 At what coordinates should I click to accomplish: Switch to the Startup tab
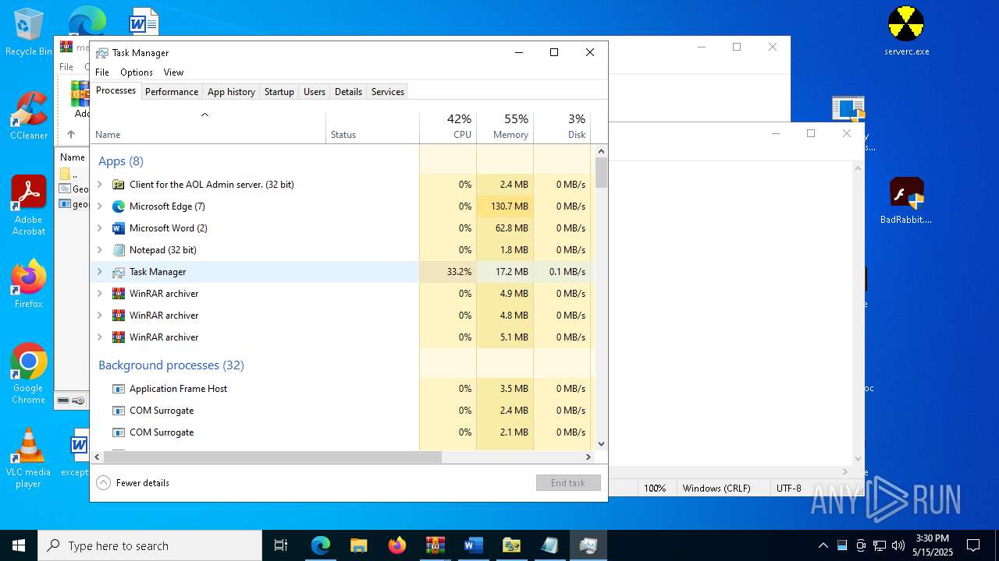coord(279,91)
